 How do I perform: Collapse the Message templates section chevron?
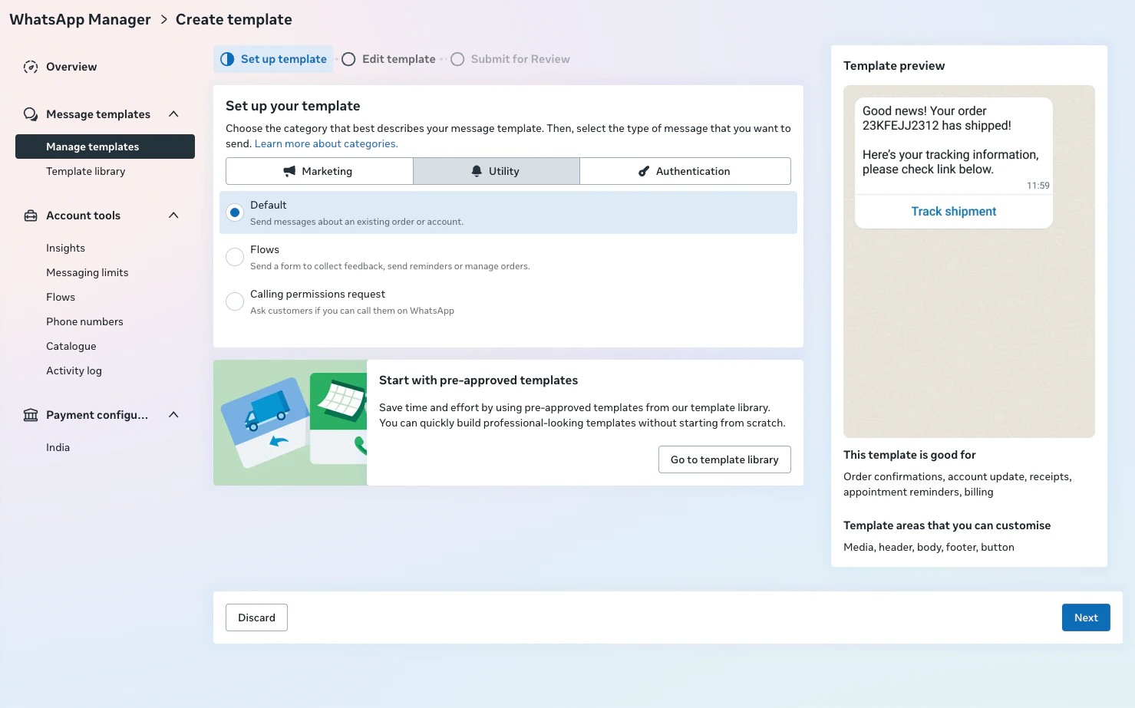click(173, 114)
